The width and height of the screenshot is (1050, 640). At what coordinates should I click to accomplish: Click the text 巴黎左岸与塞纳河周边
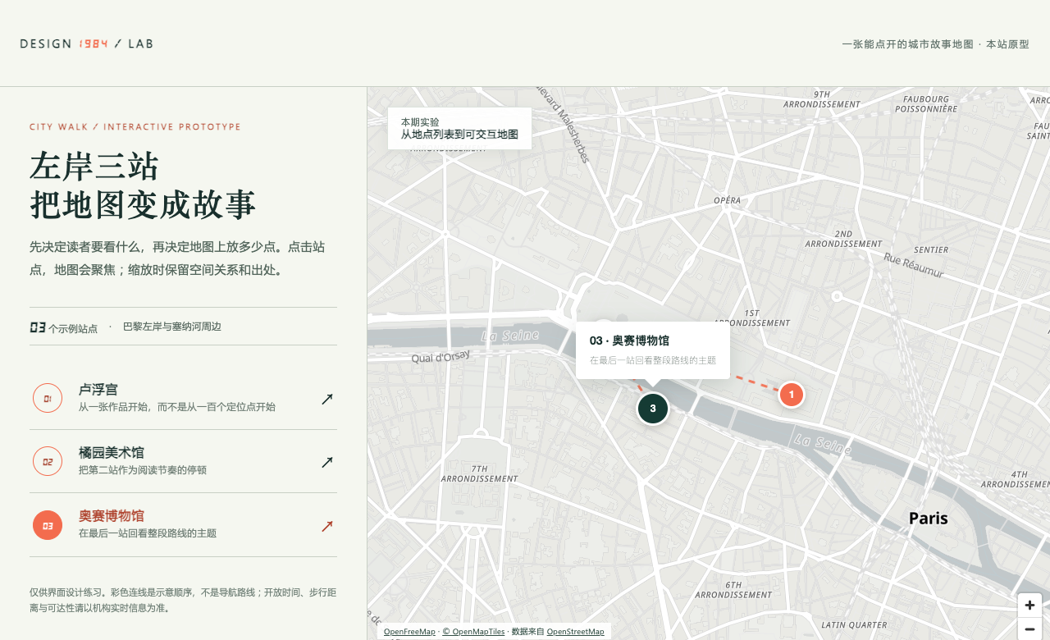pyautogui.click(x=172, y=327)
